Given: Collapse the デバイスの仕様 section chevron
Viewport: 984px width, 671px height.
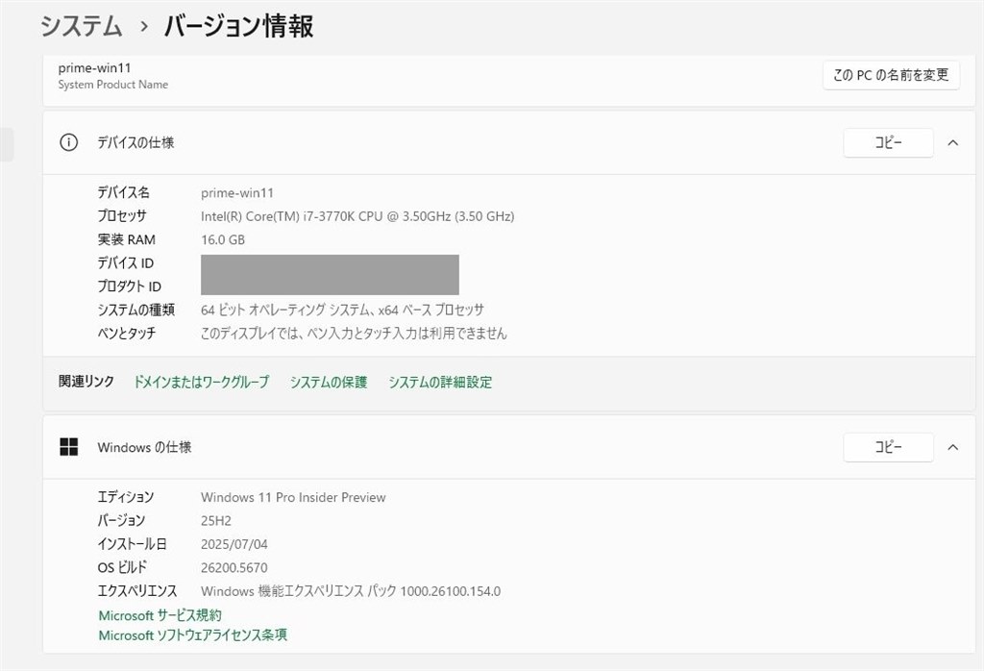Looking at the screenshot, I should tap(952, 142).
